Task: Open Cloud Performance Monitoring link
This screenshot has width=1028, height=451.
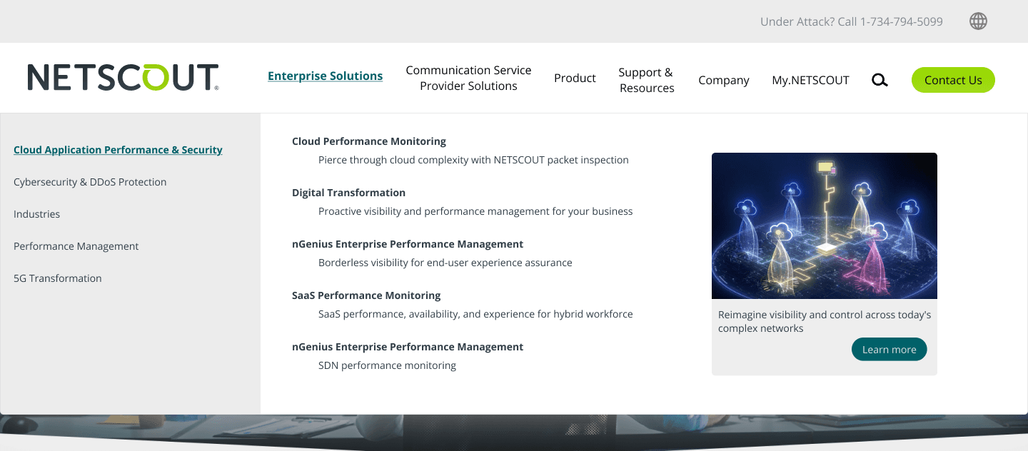Action: pos(369,141)
